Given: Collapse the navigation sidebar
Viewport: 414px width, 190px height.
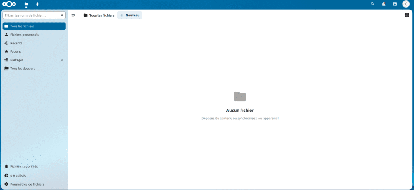Looking at the screenshot, I should [x=73, y=15].
